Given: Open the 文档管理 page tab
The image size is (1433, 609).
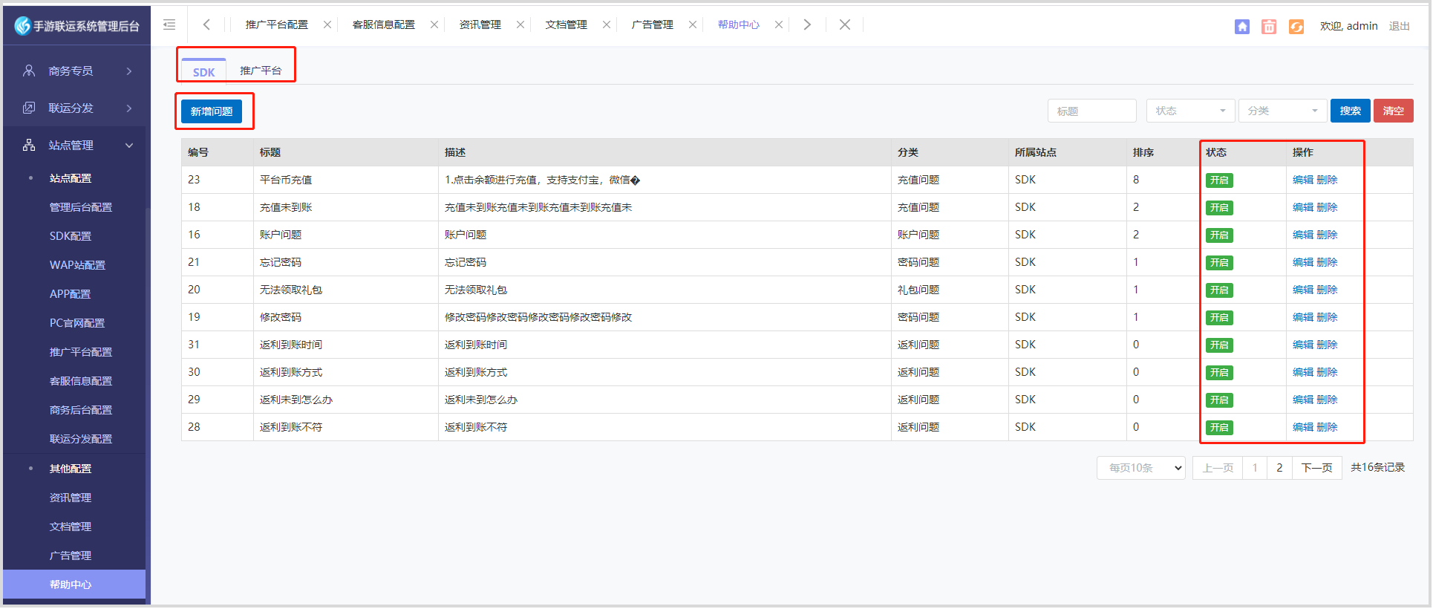Looking at the screenshot, I should point(567,25).
